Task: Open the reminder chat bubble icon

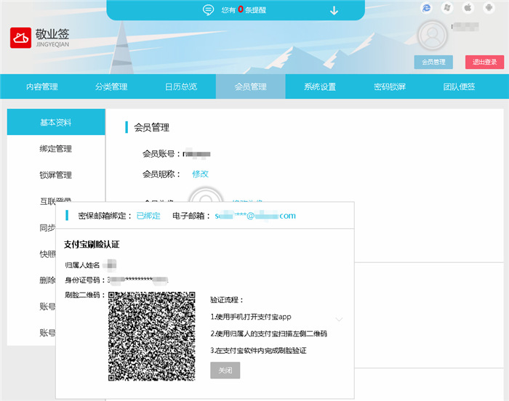Action: (x=208, y=10)
